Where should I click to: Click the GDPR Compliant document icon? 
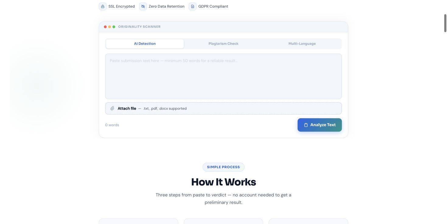[193, 6]
